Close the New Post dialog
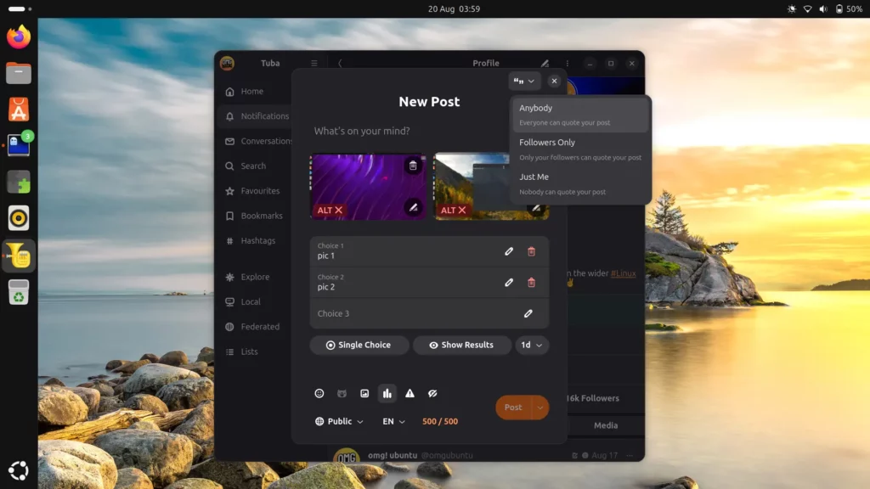 [x=554, y=81]
